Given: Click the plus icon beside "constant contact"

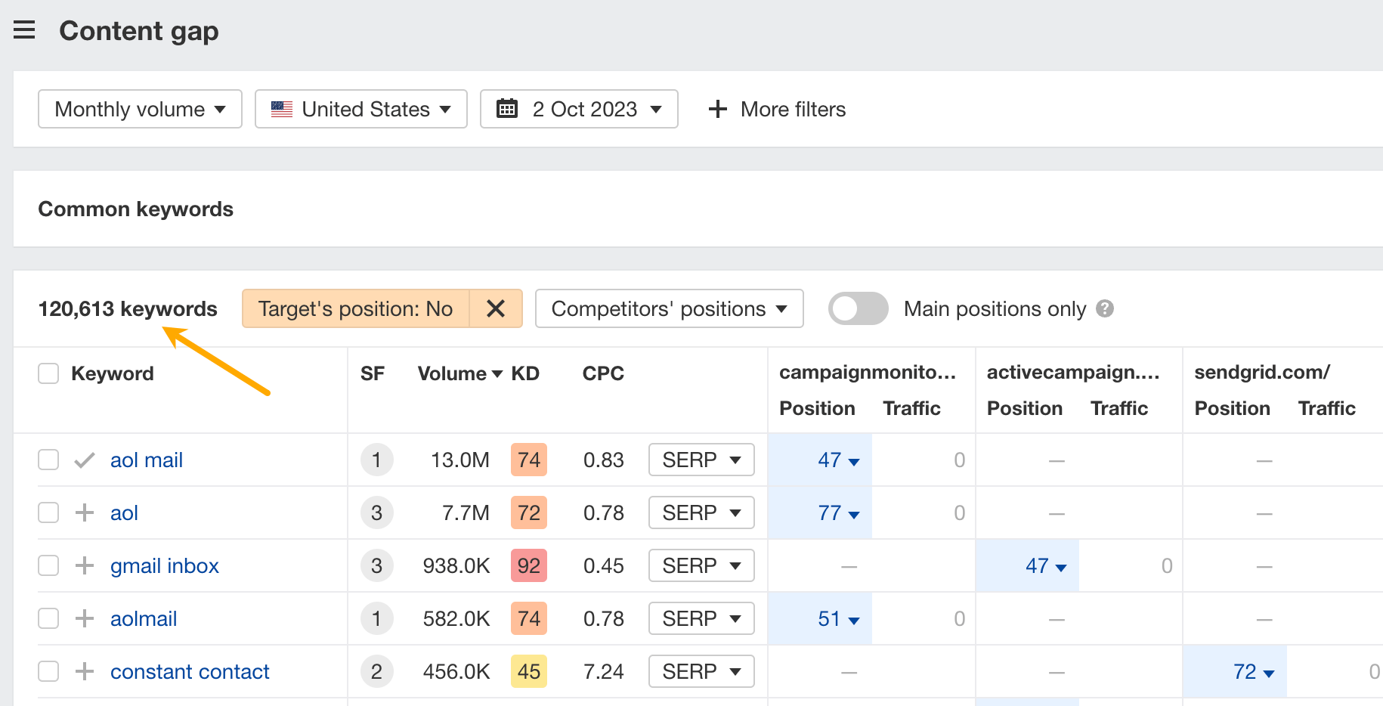Looking at the screenshot, I should point(83,671).
